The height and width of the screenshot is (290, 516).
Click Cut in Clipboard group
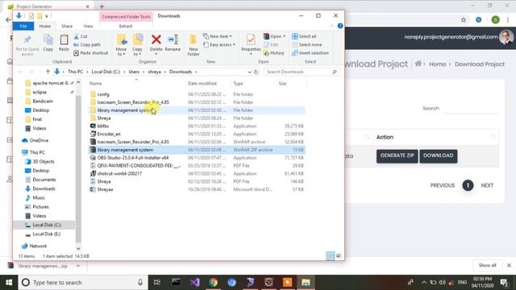click(x=81, y=36)
